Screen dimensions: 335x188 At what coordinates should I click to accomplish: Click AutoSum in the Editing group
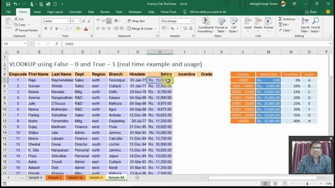pos(287,19)
